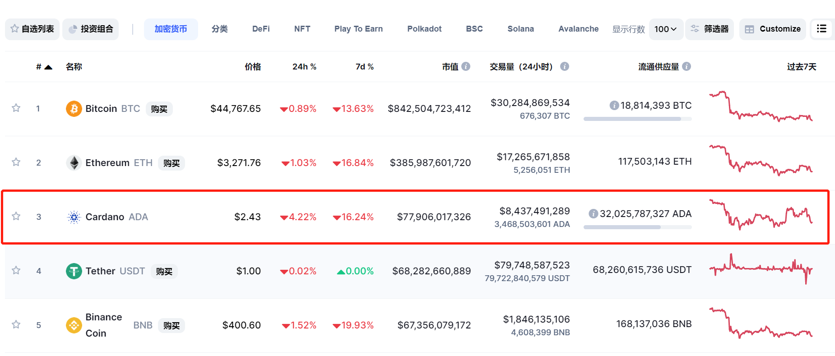This screenshot has width=835, height=356.
Task: Buy Ethereum with the 购买 button
Action: coord(172,163)
